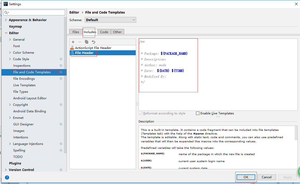Collapse the Editor section
This screenshot has height=184, width=300.
point(6,33)
